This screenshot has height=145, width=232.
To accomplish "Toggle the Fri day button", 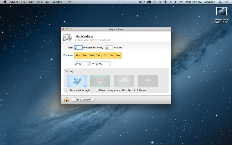I will 105,55.
